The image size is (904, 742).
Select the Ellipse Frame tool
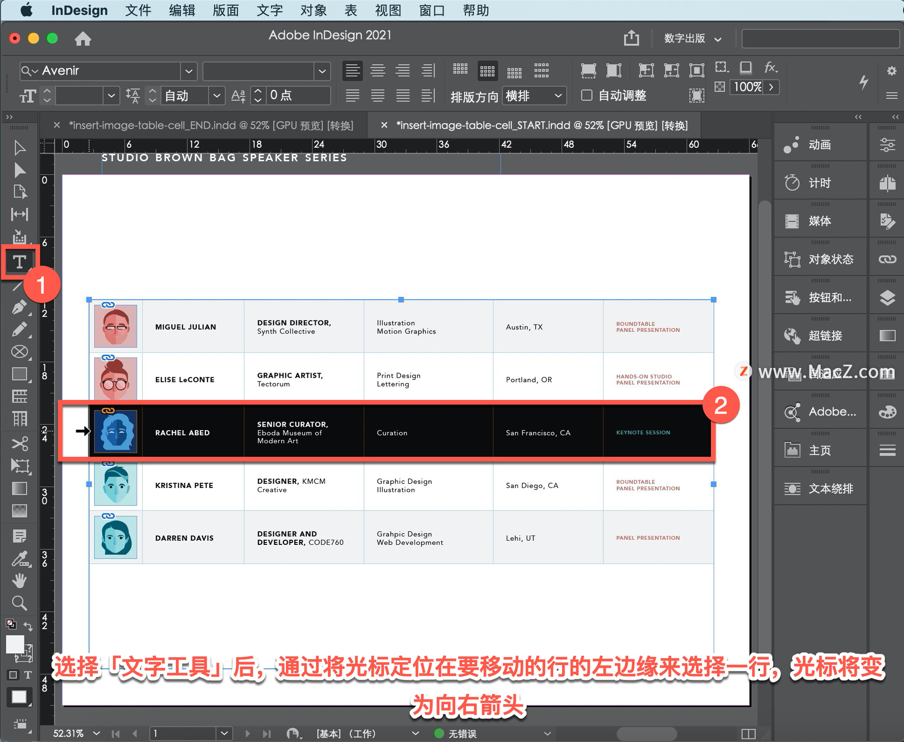click(19, 352)
